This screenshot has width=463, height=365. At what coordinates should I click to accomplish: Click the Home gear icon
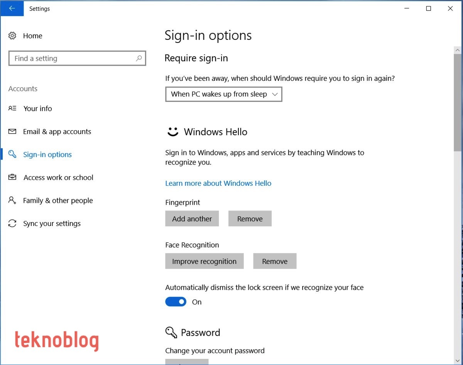pyautogui.click(x=12, y=36)
